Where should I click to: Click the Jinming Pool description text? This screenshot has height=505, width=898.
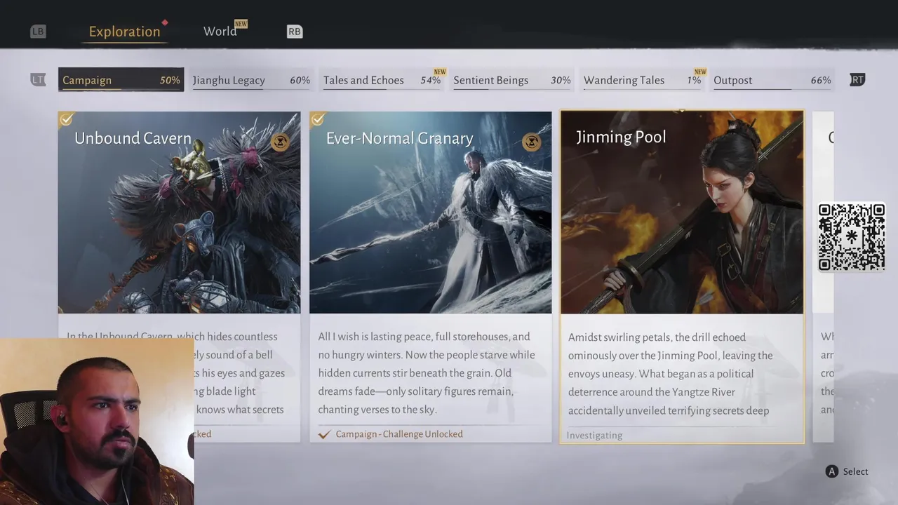point(671,374)
